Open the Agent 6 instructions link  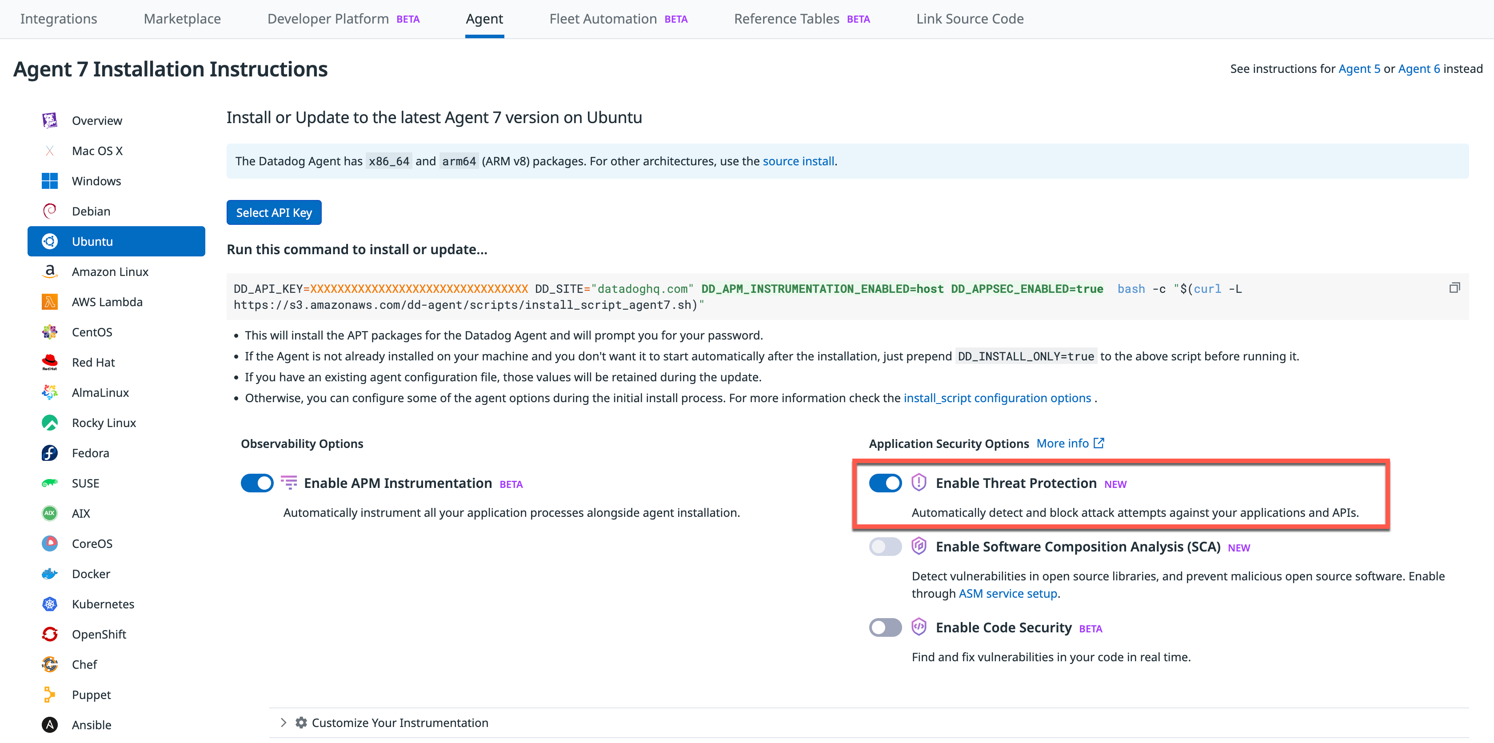(x=1418, y=68)
